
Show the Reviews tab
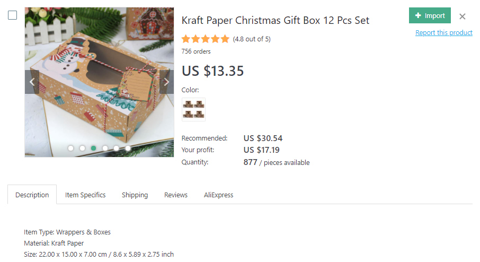[x=176, y=195]
